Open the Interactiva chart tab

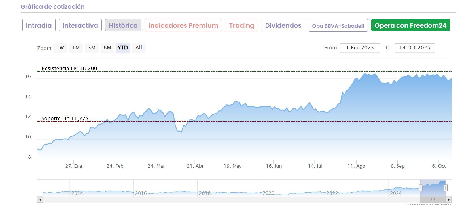coord(80,25)
